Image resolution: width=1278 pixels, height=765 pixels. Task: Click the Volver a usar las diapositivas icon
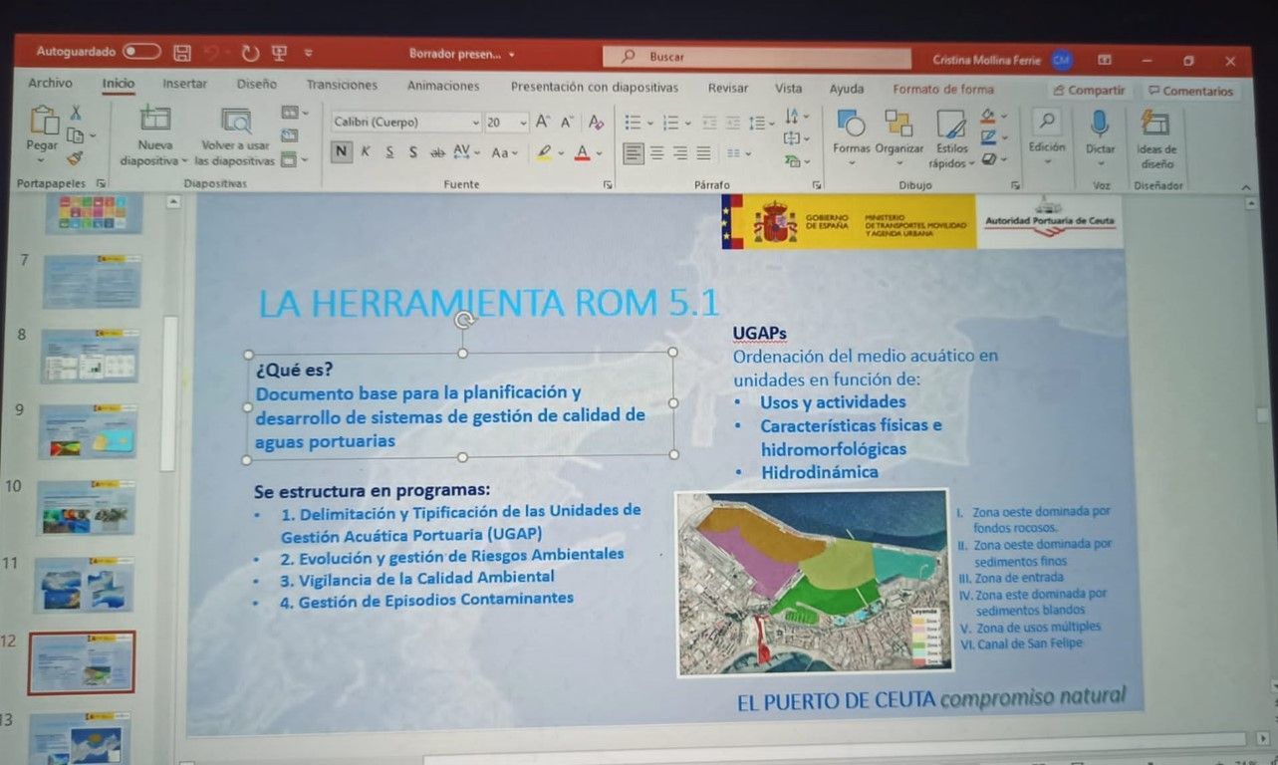[x=236, y=120]
